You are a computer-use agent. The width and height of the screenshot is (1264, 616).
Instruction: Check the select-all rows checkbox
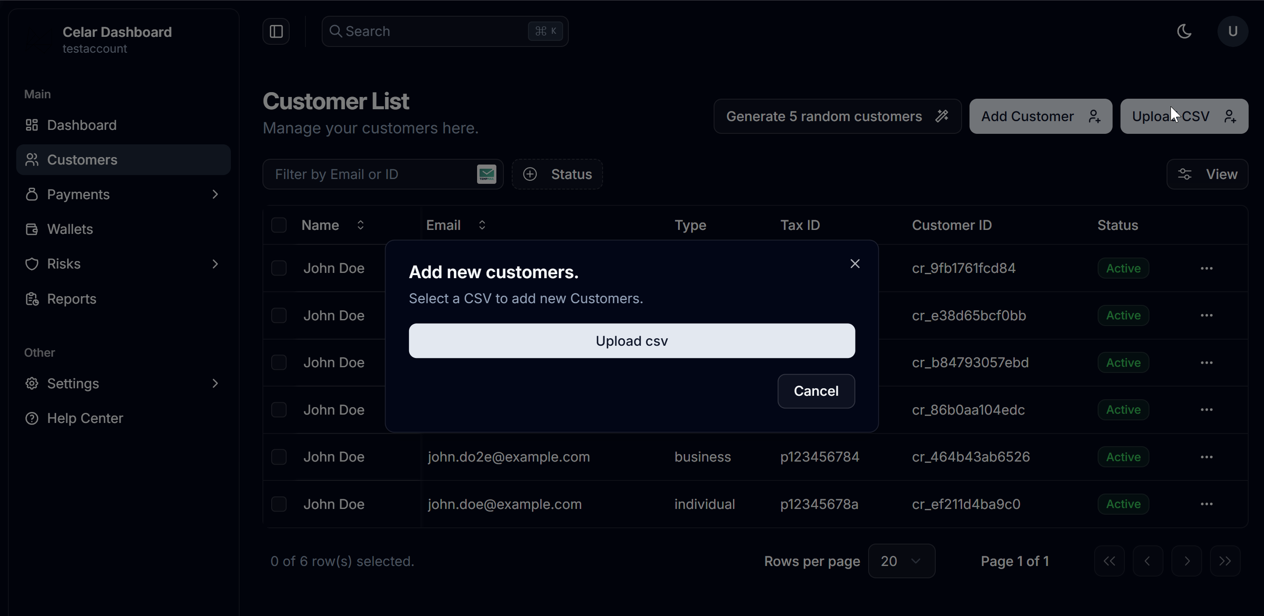[279, 225]
